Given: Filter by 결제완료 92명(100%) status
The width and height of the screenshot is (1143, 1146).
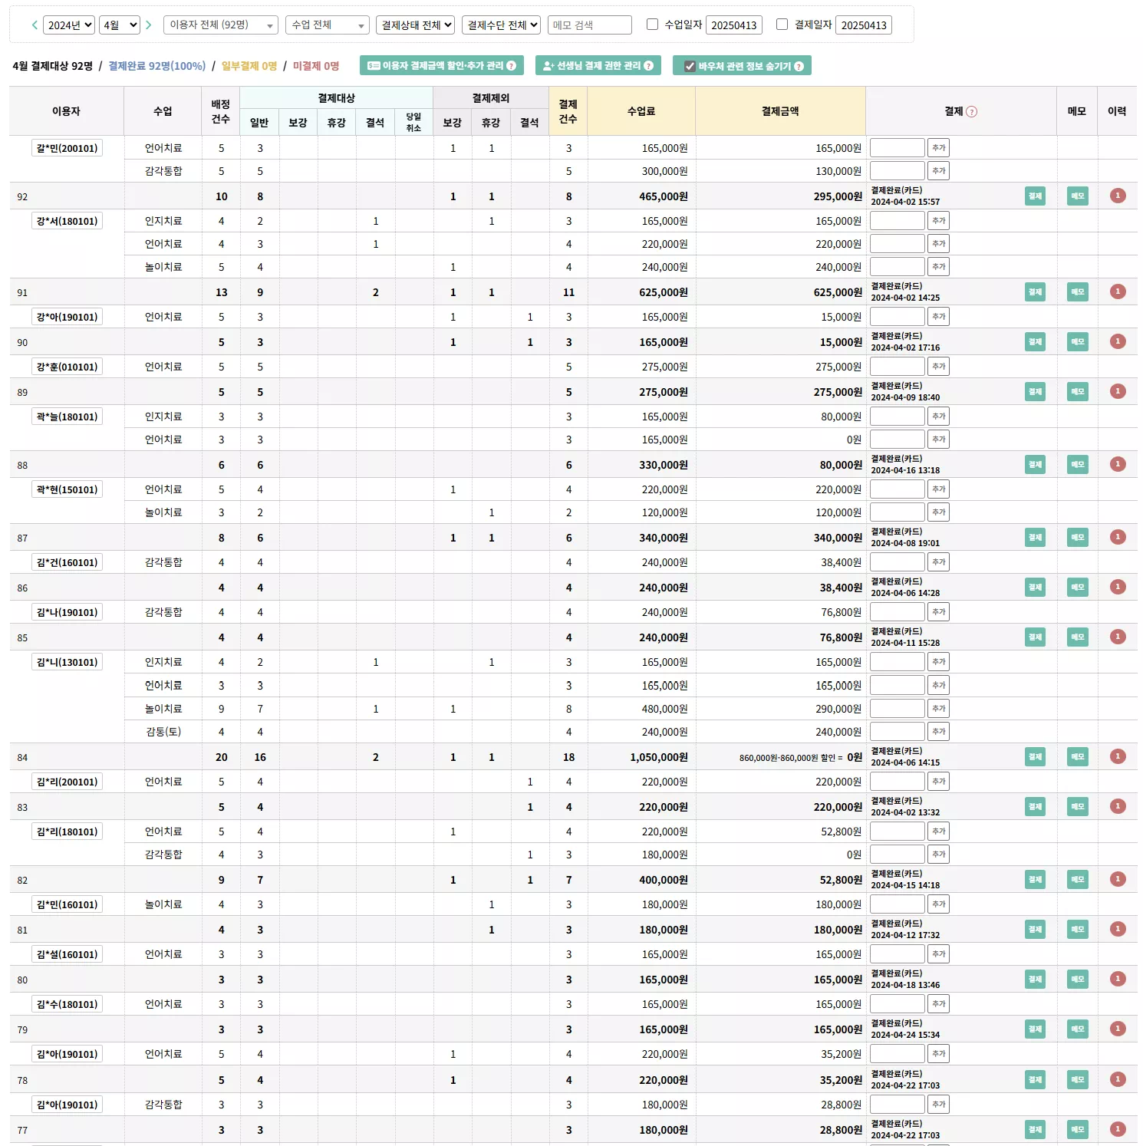Looking at the screenshot, I should click(156, 66).
